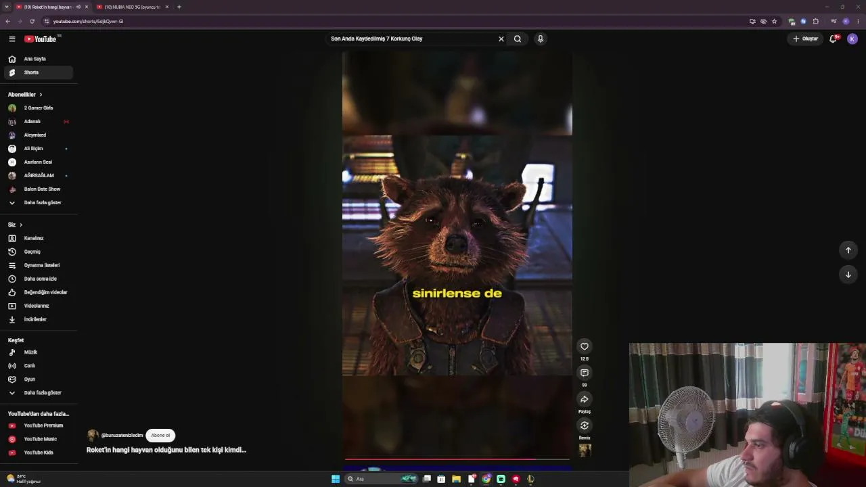Open the browser three-dot menu
The image size is (866, 487).
point(858,21)
